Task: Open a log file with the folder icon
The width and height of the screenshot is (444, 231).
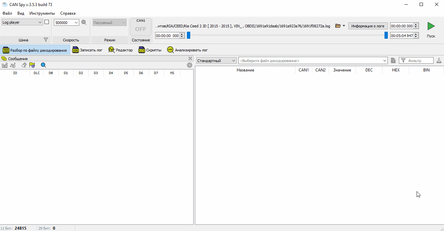Action: [x=337, y=25]
